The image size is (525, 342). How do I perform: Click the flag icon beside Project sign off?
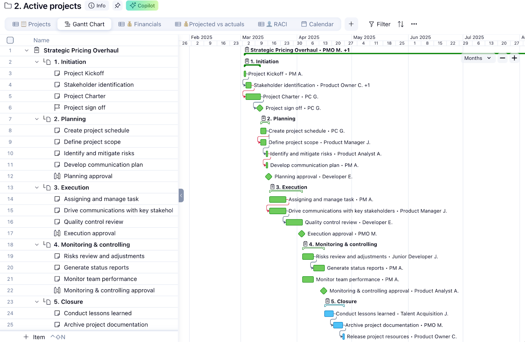coord(57,107)
